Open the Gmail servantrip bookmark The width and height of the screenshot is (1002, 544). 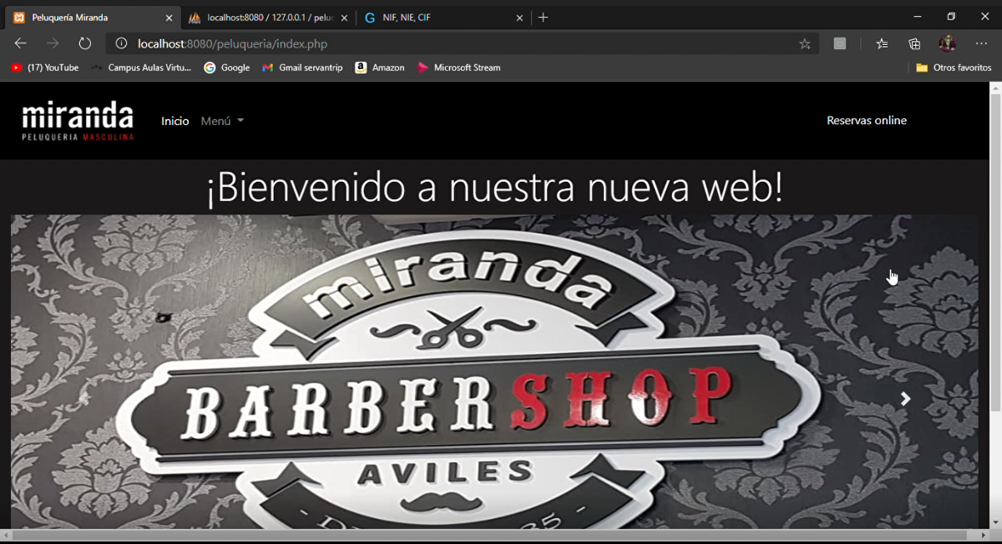tap(302, 68)
